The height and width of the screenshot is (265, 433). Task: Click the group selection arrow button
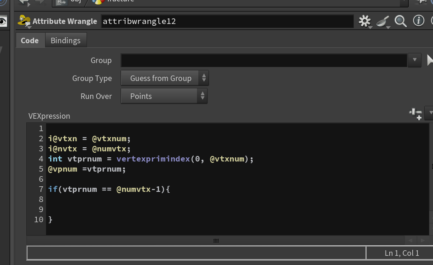430,60
